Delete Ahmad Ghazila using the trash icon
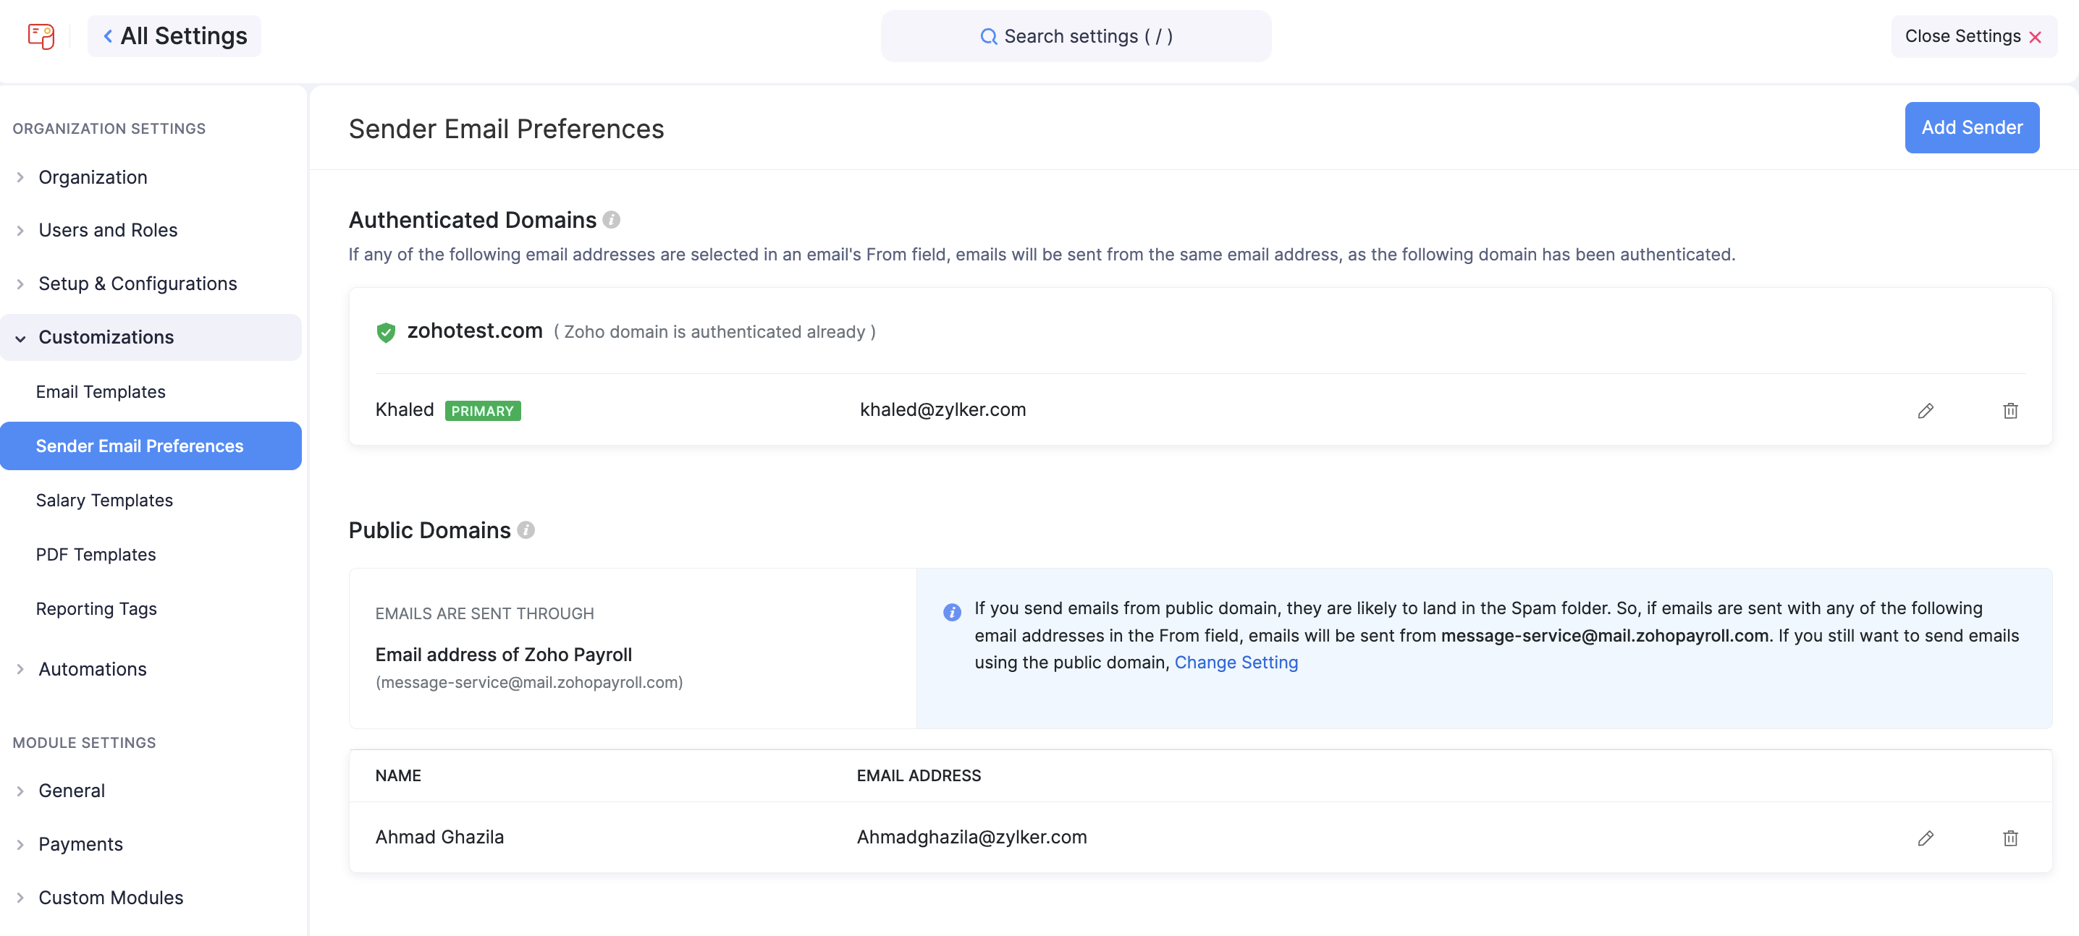 coord(2010,838)
